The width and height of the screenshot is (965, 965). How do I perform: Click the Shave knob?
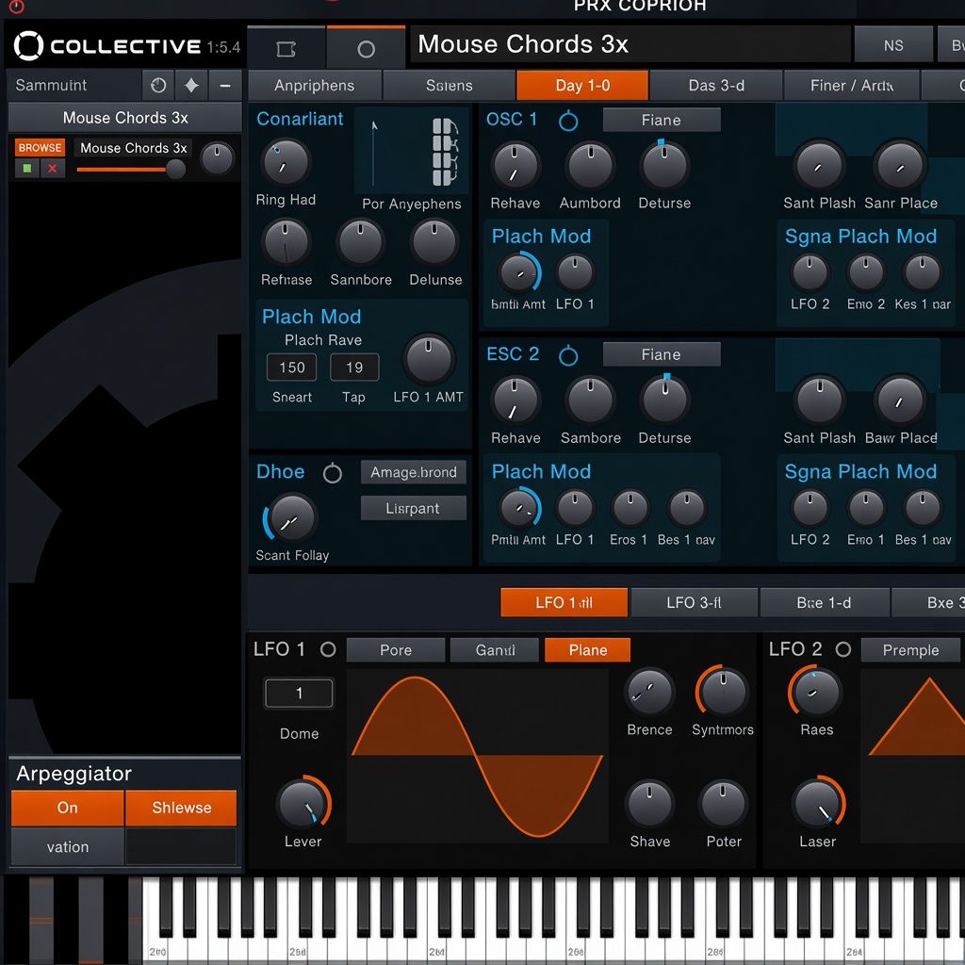649,805
